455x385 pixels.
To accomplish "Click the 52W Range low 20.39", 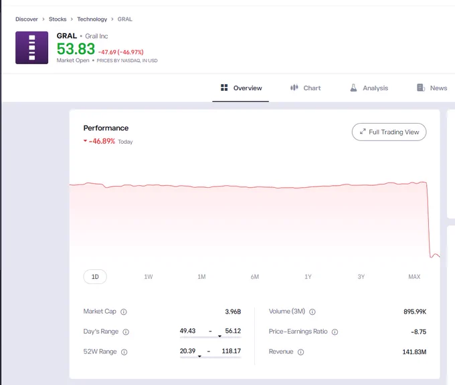I will (x=187, y=351).
